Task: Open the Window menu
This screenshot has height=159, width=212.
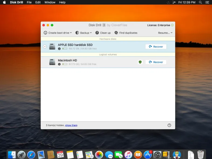Action: click(50, 2)
